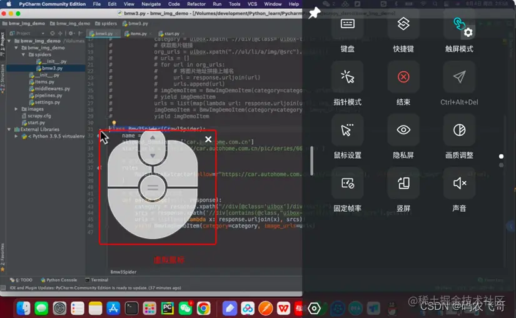The width and height of the screenshot is (516, 318).
Task: Open 画质调整 picture quality adjustment
Action: [x=460, y=130]
